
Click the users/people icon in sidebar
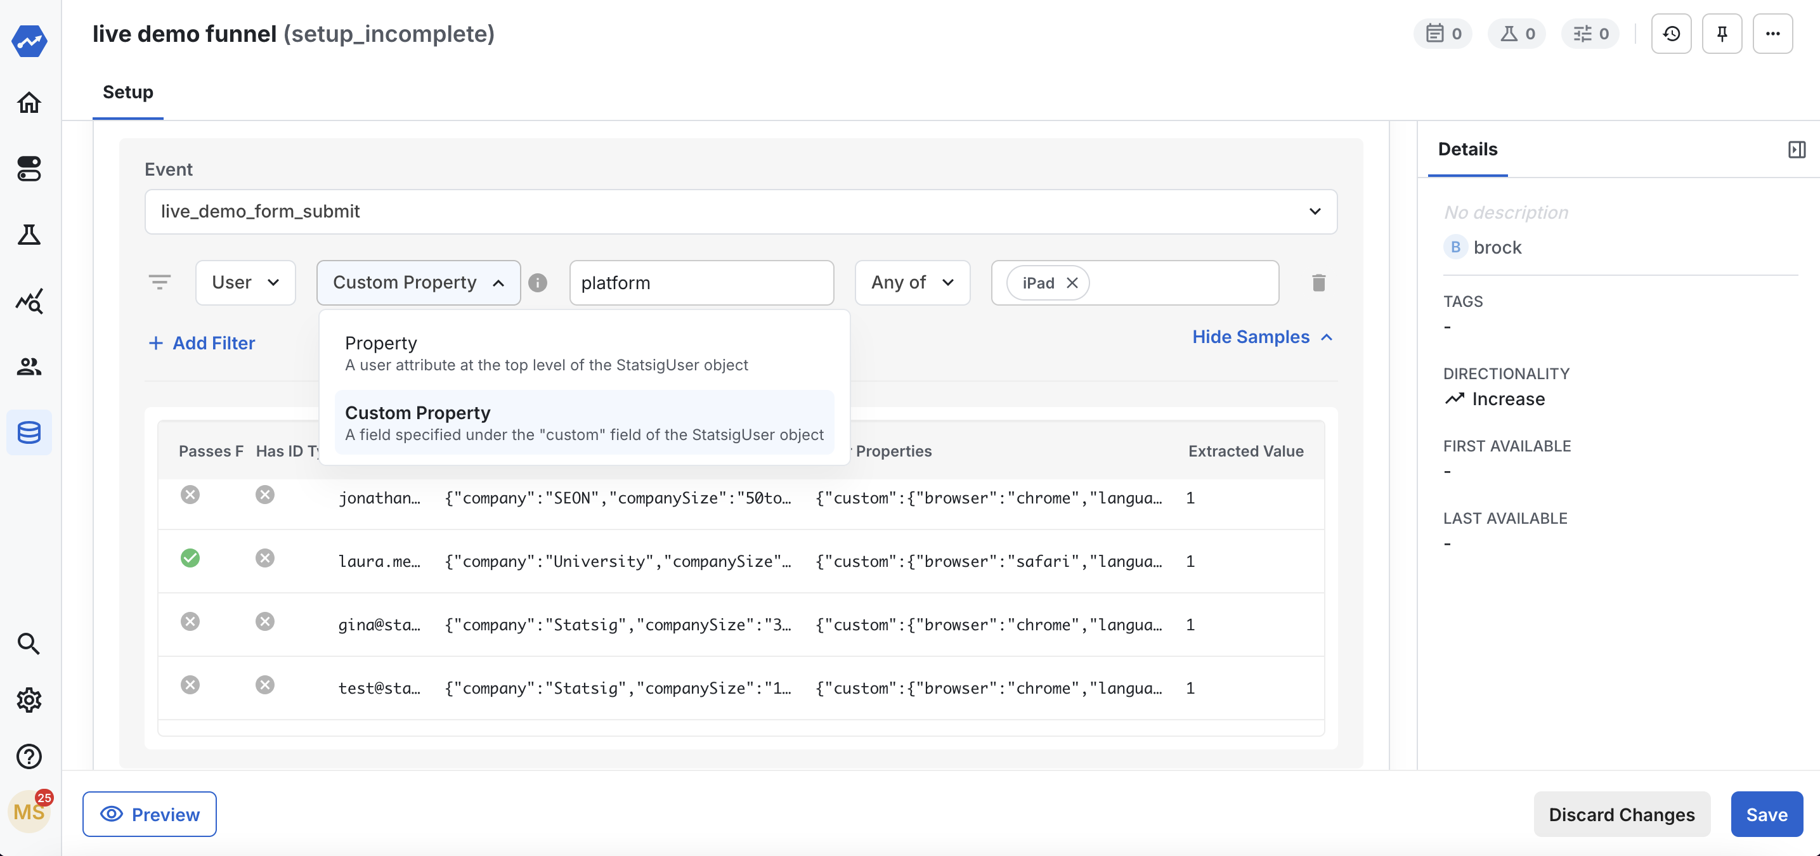point(31,368)
